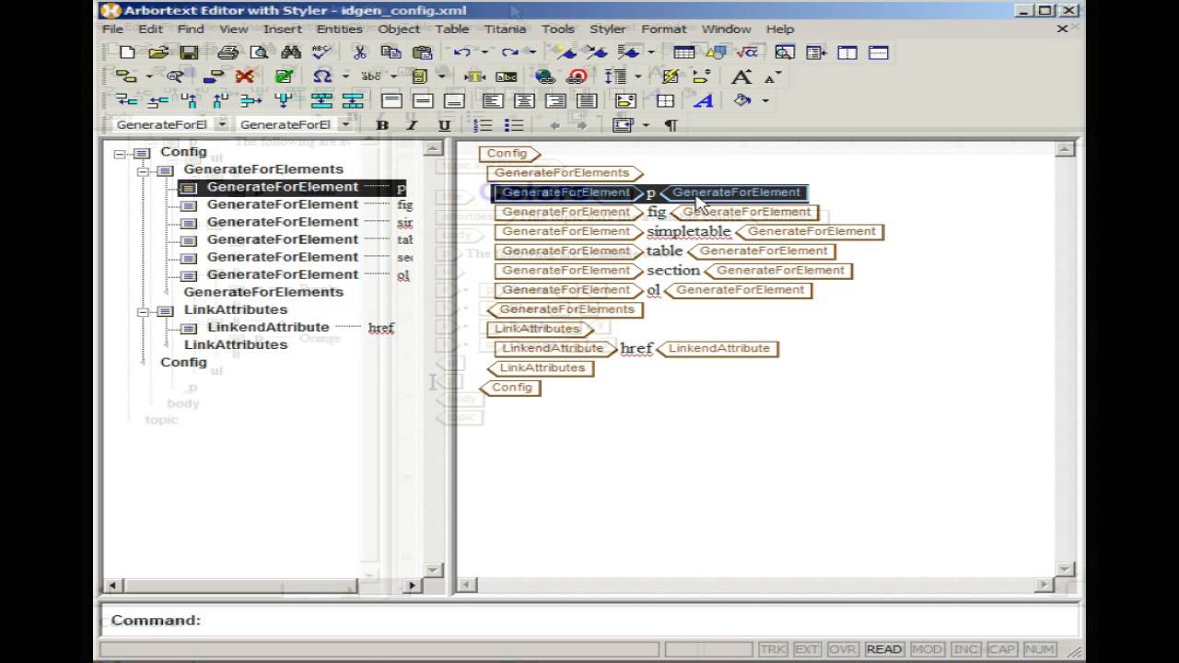Click the opening Config tag in editor
This screenshot has height=663, width=1179.
pyautogui.click(x=509, y=154)
